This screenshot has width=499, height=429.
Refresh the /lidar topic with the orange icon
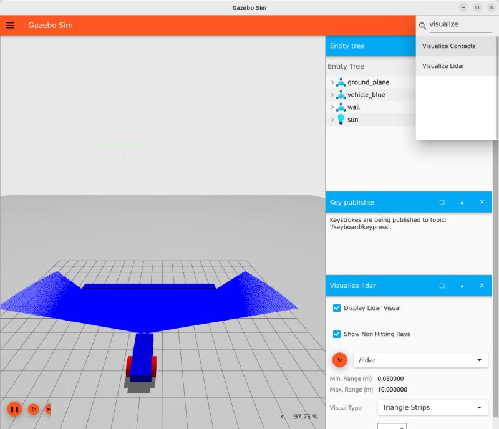pyautogui.click(x=339, y=360)
